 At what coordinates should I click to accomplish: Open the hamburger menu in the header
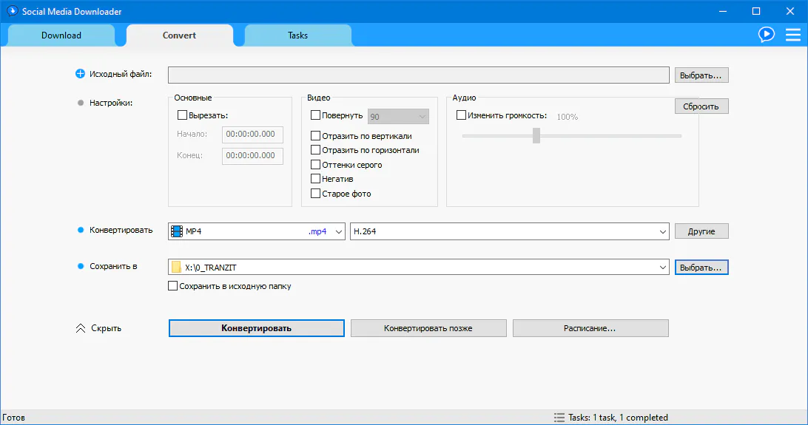coord(792,35)
